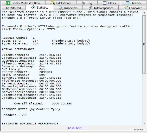
Task: Click the 'ServerBeginResponse:' row
Action: 31,87
